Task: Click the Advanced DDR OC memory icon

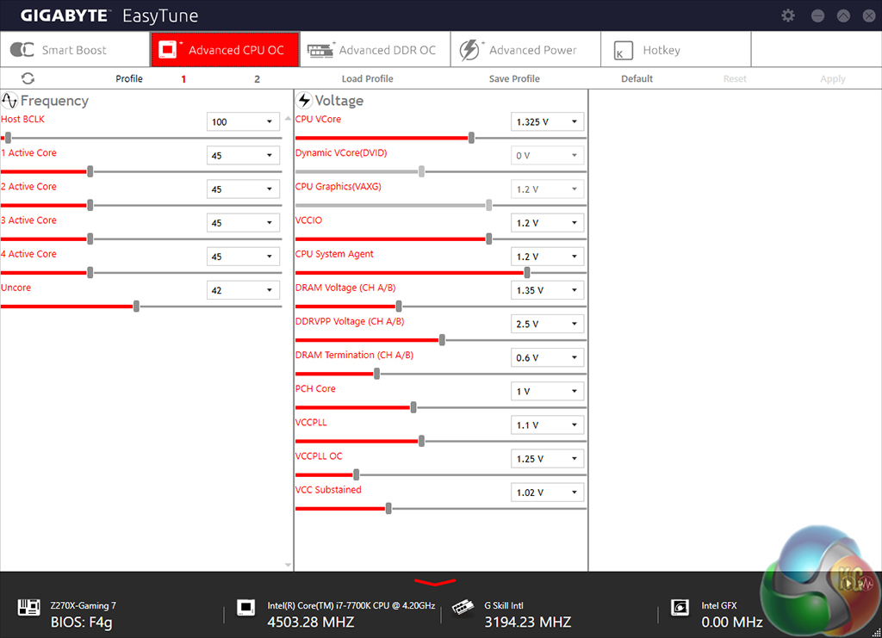Action: [320, 49]
